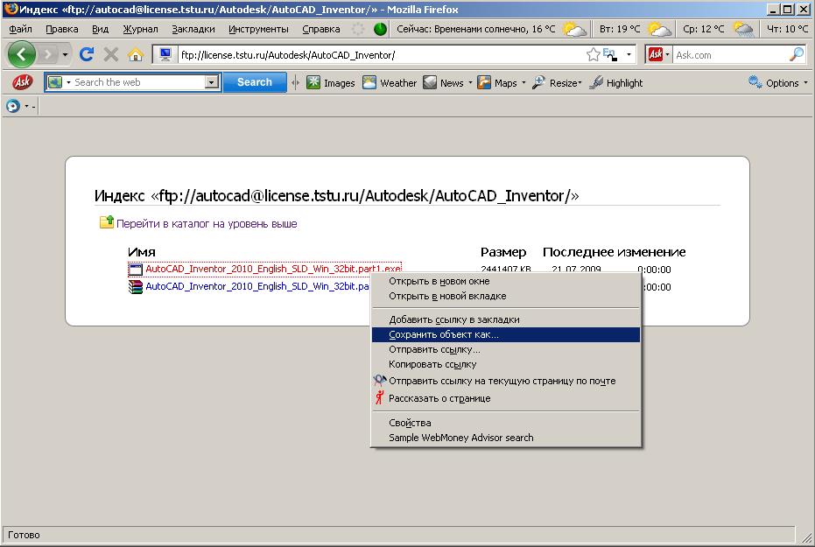
Task: Click current weather Сейчас: Временами солнечно, 16 °C
Action: click(475, 29)
